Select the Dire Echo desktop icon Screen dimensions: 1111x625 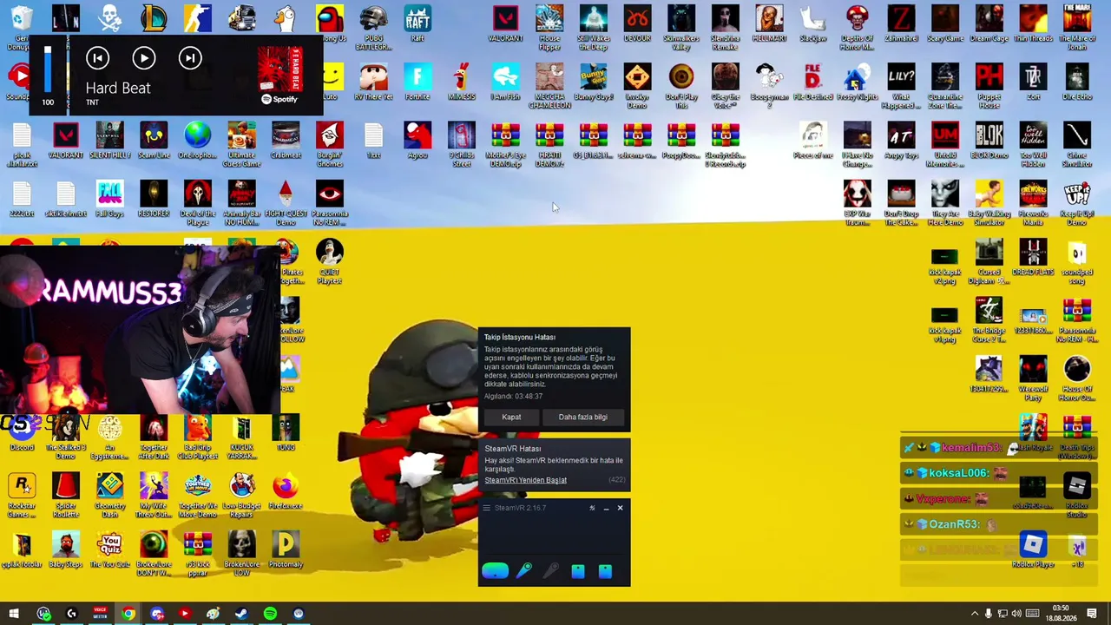pyautogui.click(x=1077, y=82)
